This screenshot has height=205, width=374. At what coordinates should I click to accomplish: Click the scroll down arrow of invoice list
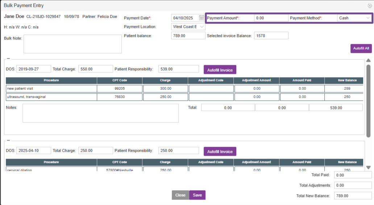(369, 167)
